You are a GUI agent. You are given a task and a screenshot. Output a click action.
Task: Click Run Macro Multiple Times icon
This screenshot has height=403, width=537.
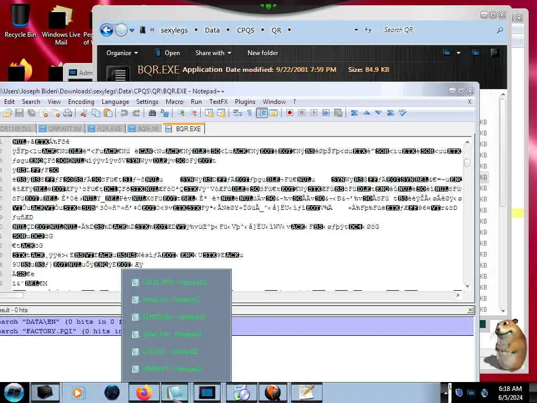tap(326, 113)
